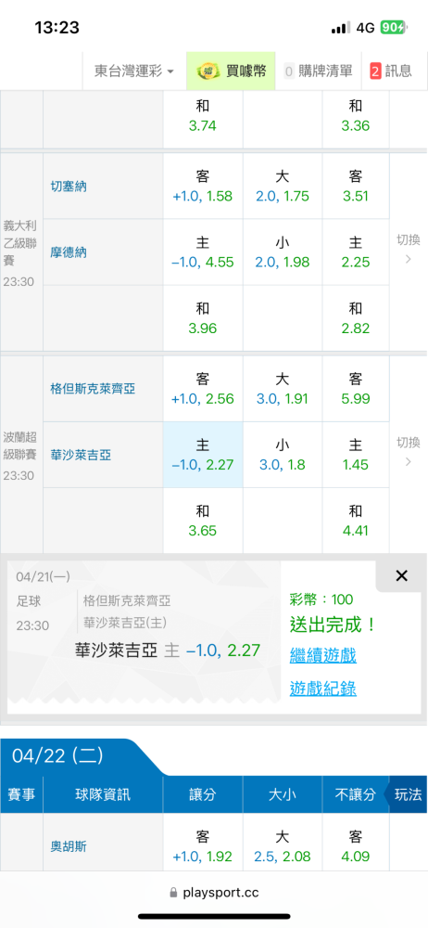Select the 讓分 column header

click(x=203, y=795)
